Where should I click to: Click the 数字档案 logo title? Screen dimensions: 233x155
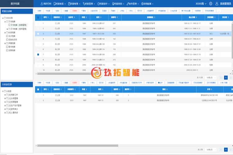pyautogui.click(x=15, y=3)
